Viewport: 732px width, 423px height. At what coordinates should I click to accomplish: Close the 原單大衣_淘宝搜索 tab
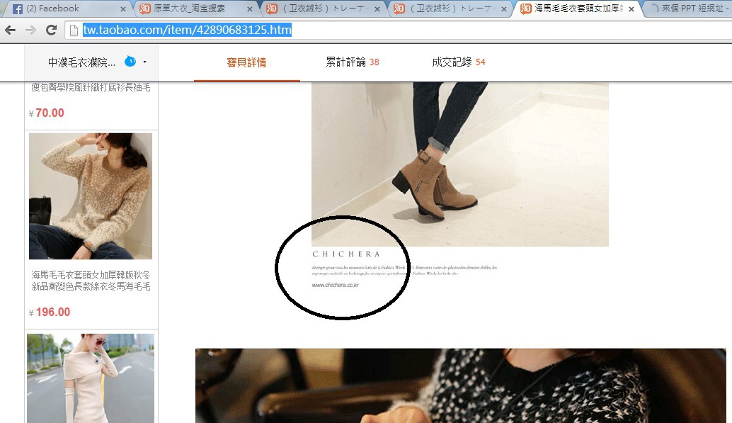pos(250,9)
